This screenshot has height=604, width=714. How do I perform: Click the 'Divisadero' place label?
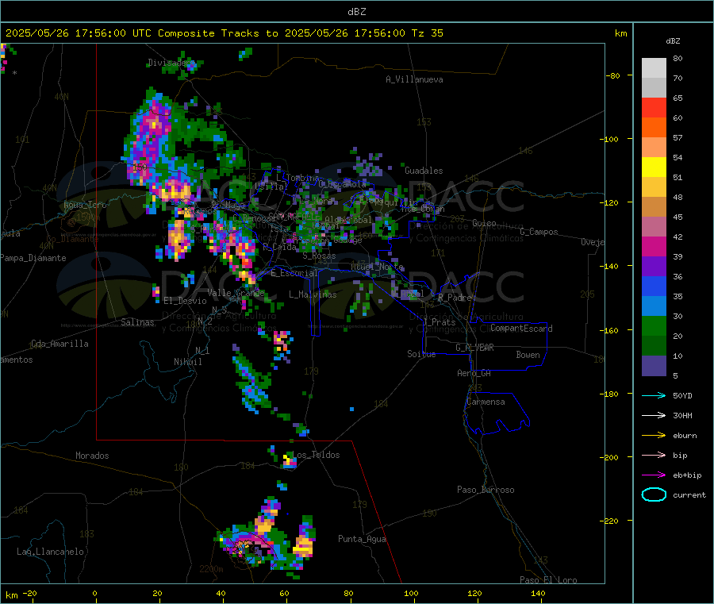pyautogui.click(x=171, y=63)
